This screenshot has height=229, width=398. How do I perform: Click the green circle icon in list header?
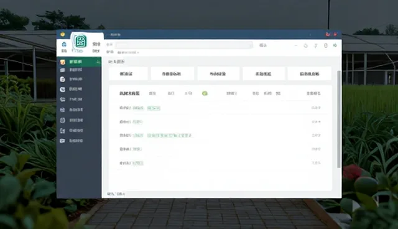(205, 93)
